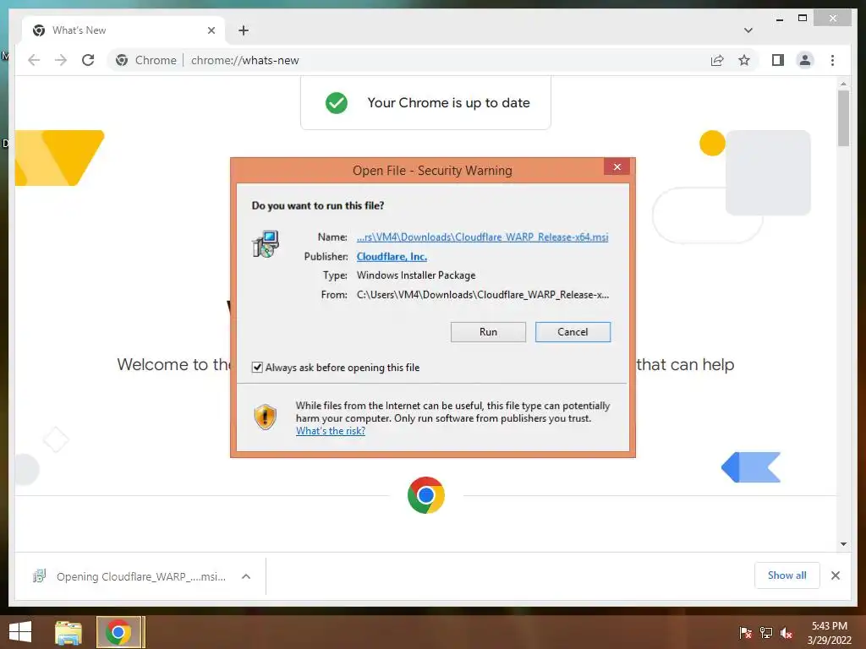
Task: Click the Chrome taskbar icon
Action: click(118, 632)
